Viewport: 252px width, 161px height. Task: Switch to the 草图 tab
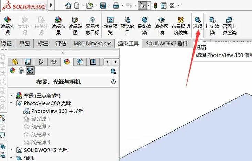(24, 43)
